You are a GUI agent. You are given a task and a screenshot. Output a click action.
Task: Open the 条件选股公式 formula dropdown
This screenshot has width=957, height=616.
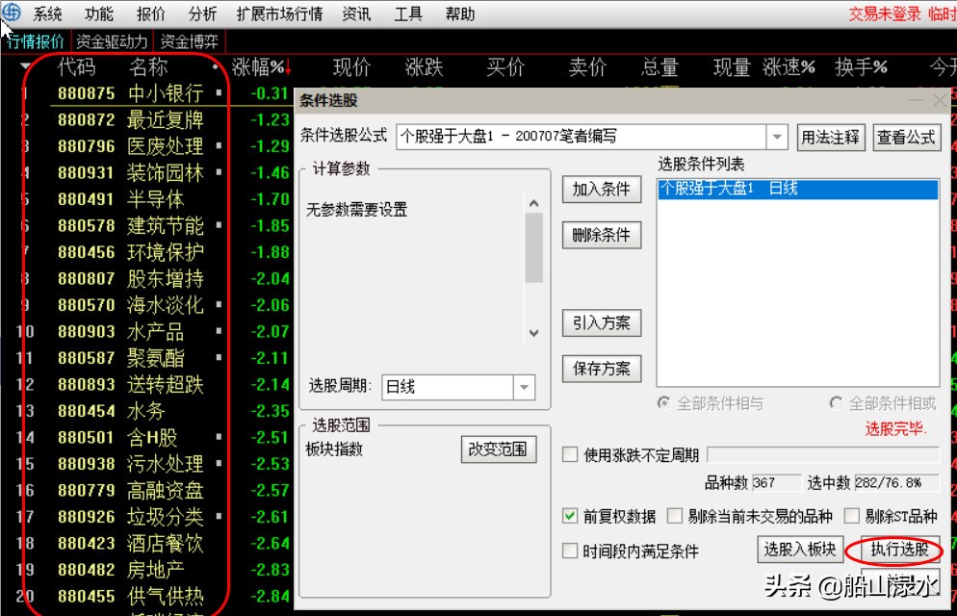click(776, 137)
